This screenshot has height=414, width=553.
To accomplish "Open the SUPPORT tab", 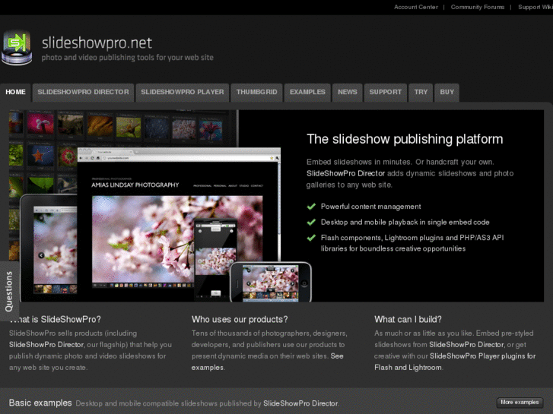I will [x=386, y=93].
